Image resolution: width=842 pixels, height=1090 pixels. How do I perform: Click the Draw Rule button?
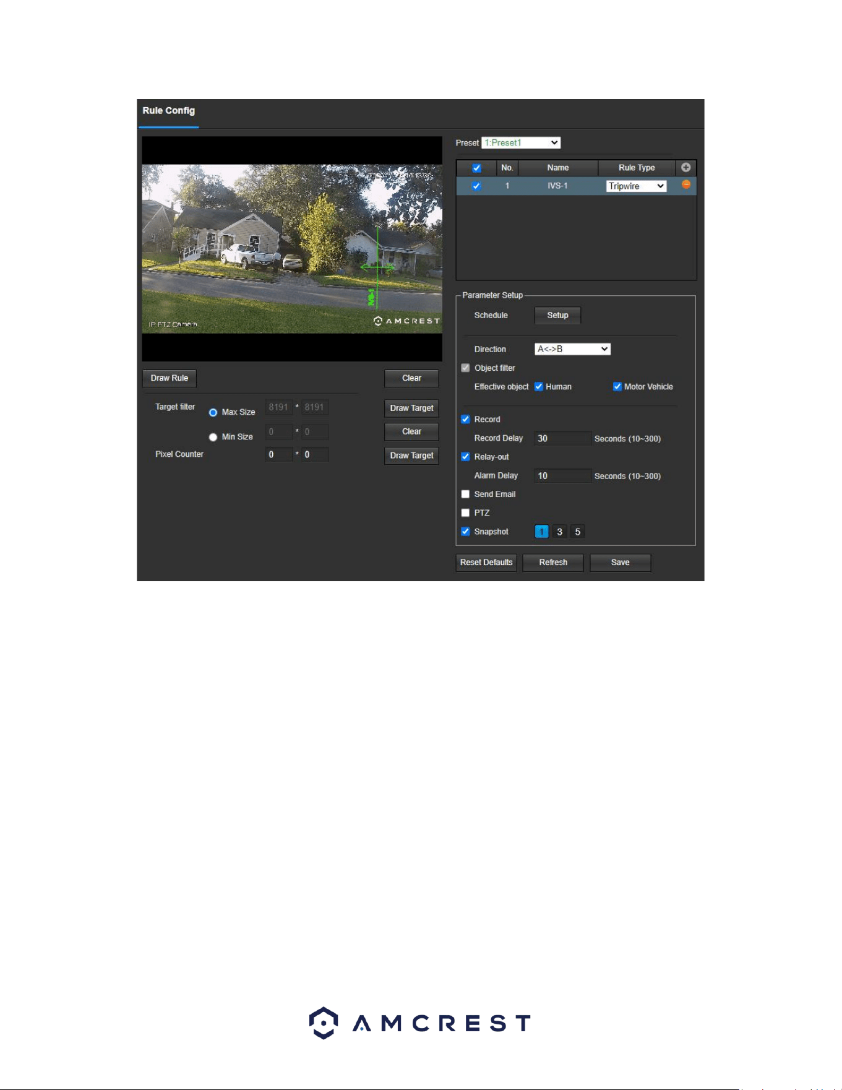[x=169, y=378]
